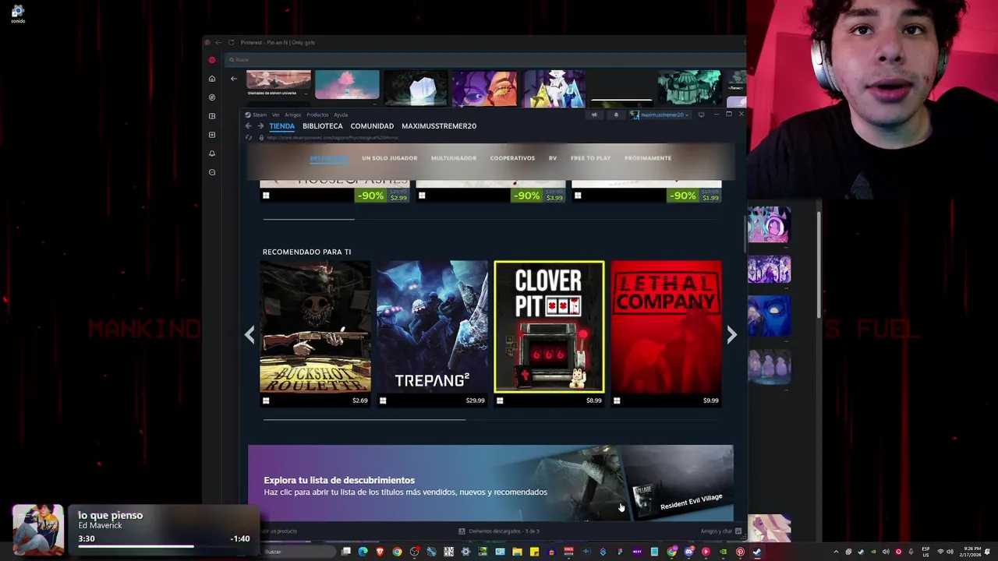The image size is (998, 561).
Task: Open the taskbar clock showing 9:26 PM
Action: tap(971, 552)
